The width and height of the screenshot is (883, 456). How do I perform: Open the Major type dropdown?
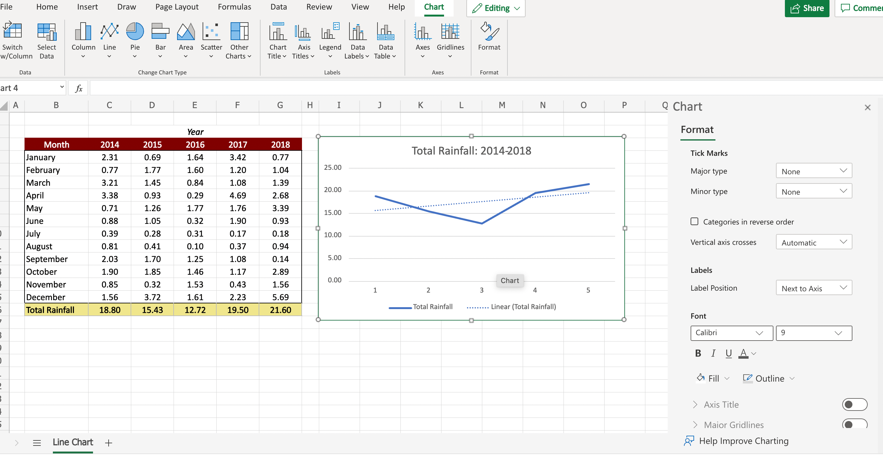click(814, 171)
